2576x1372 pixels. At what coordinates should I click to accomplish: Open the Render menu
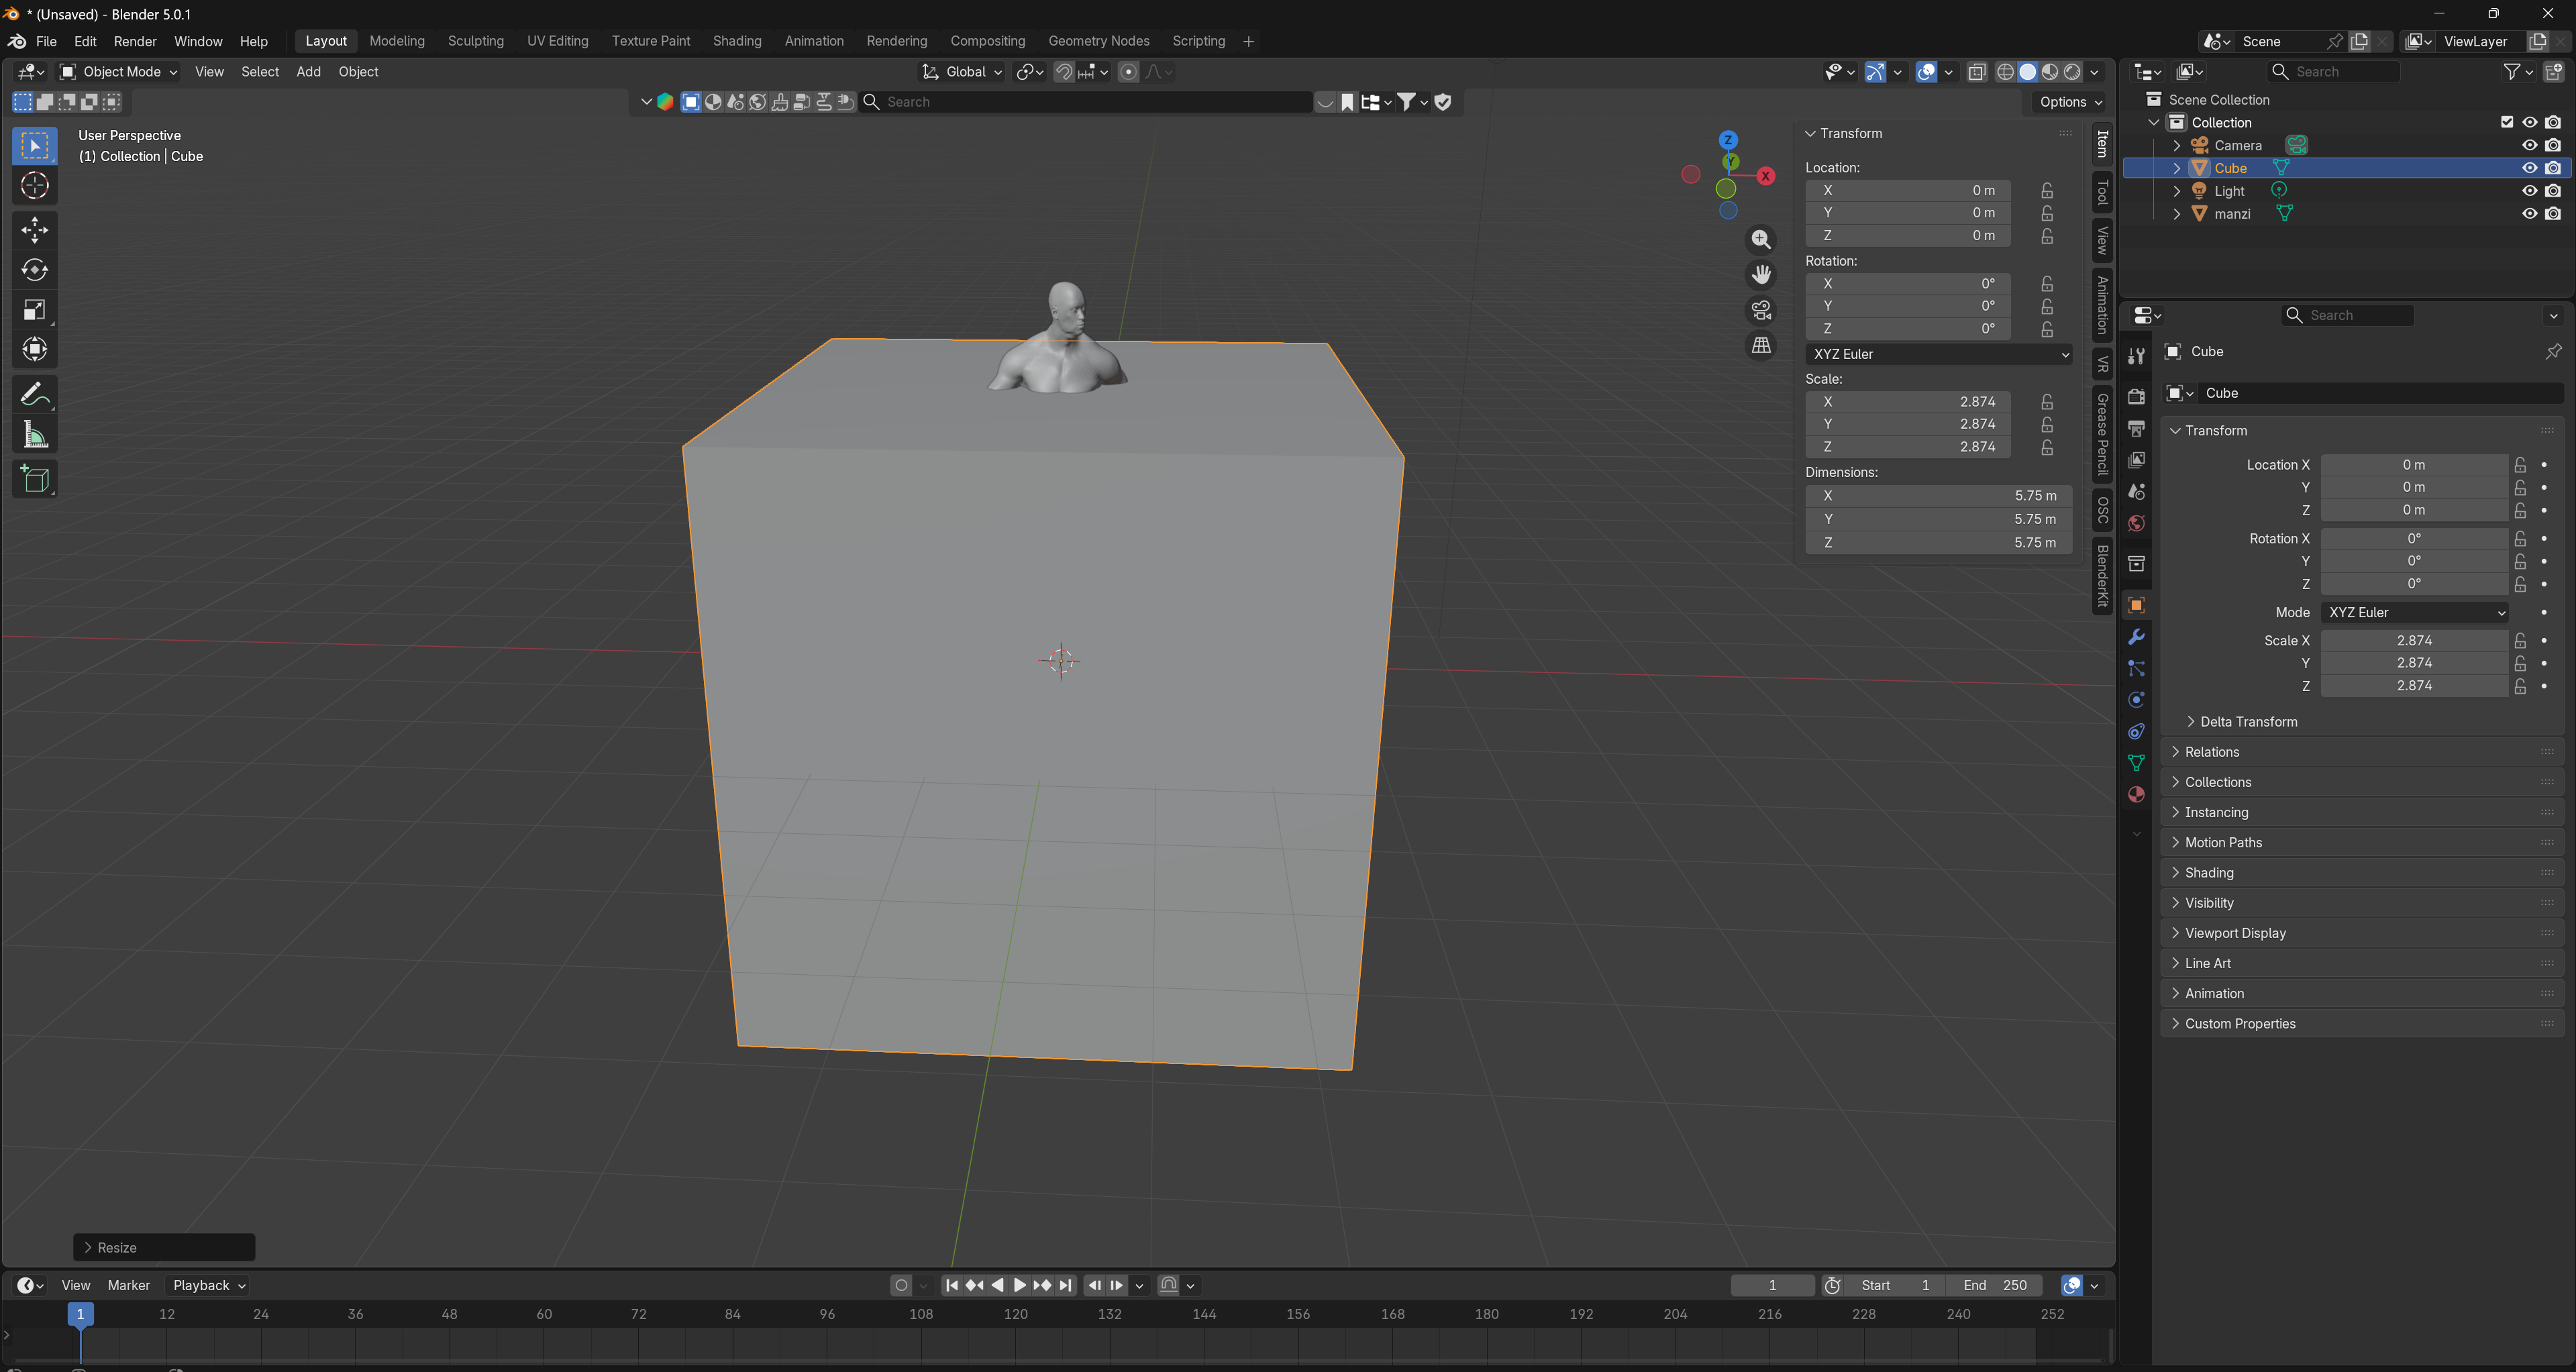(x=135, y=41)
